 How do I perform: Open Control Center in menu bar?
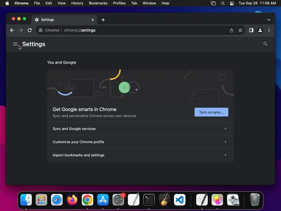232,3
